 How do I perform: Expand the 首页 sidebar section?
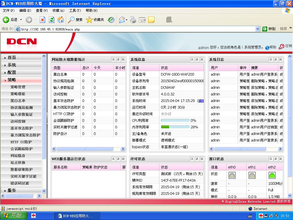coord(21,58)
